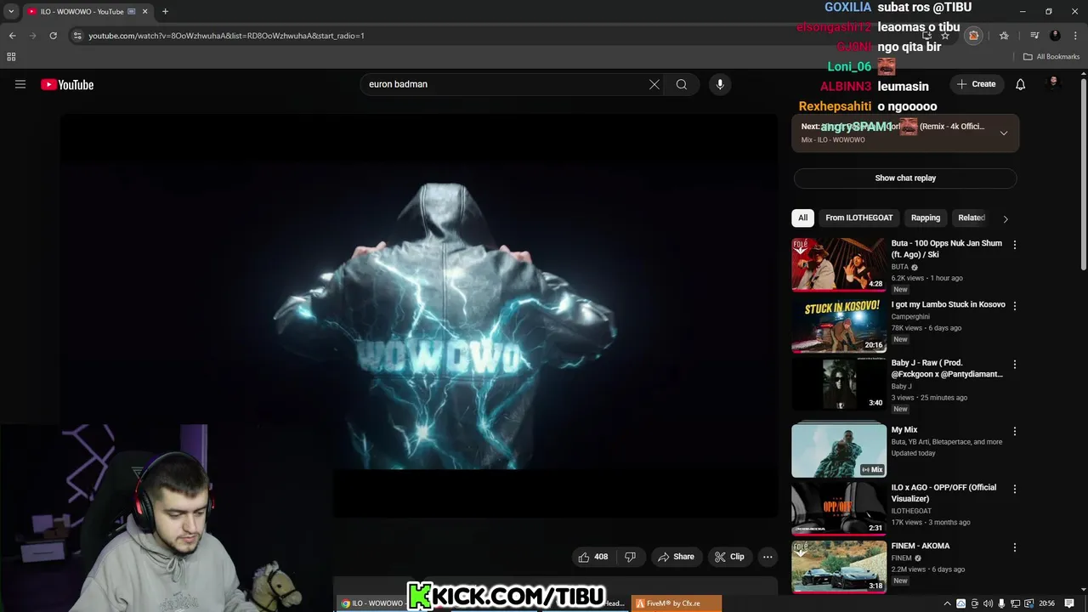
Task: Like the video with thumbs up
Action: [x=593, y=557]
